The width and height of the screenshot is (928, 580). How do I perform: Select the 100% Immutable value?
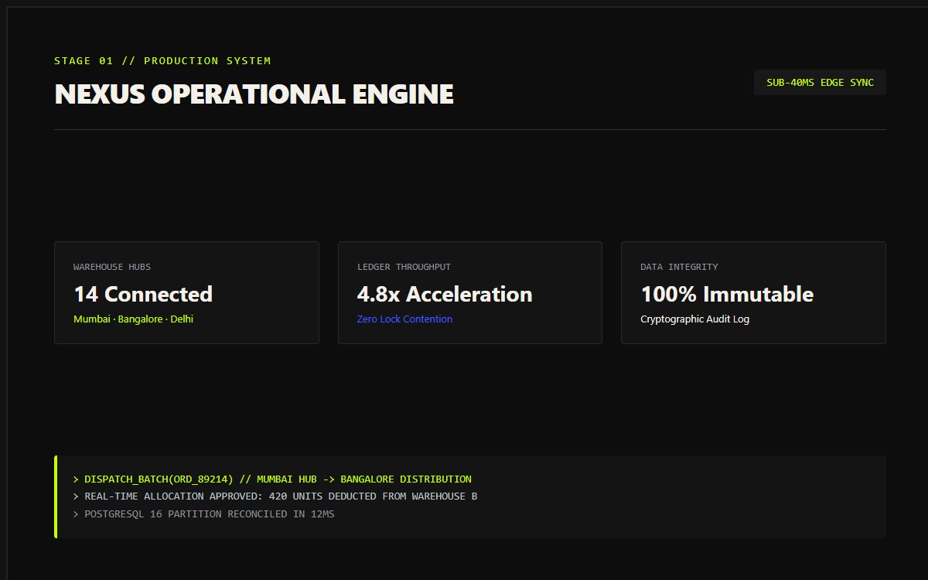tap(727, 295)
